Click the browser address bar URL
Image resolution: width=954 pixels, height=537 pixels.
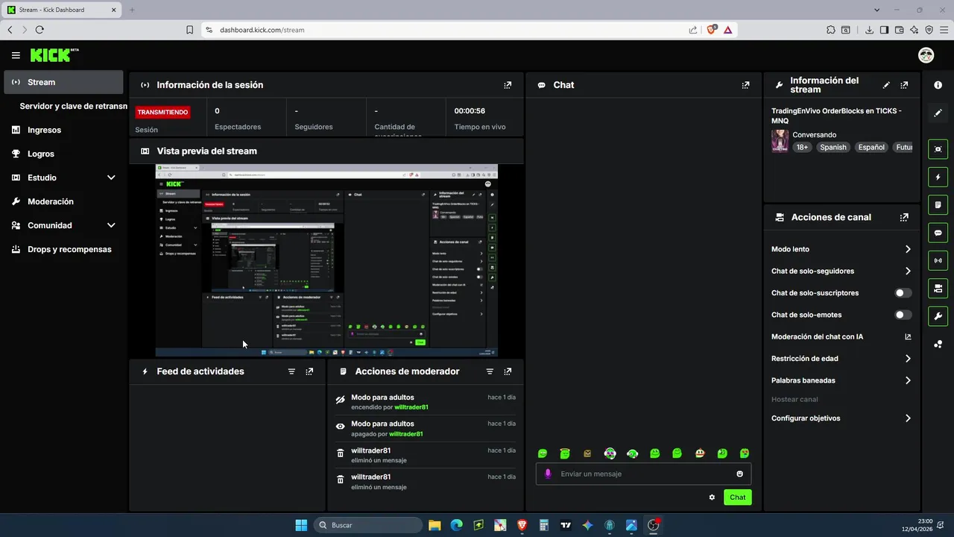[262, 30]
